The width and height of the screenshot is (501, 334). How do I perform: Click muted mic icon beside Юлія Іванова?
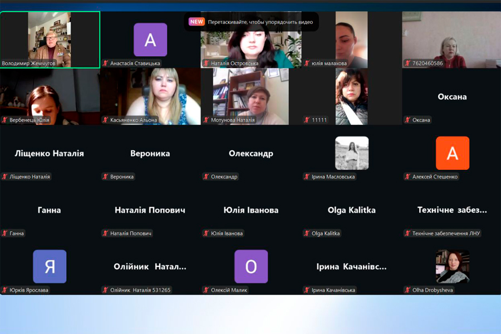[206, 233]
